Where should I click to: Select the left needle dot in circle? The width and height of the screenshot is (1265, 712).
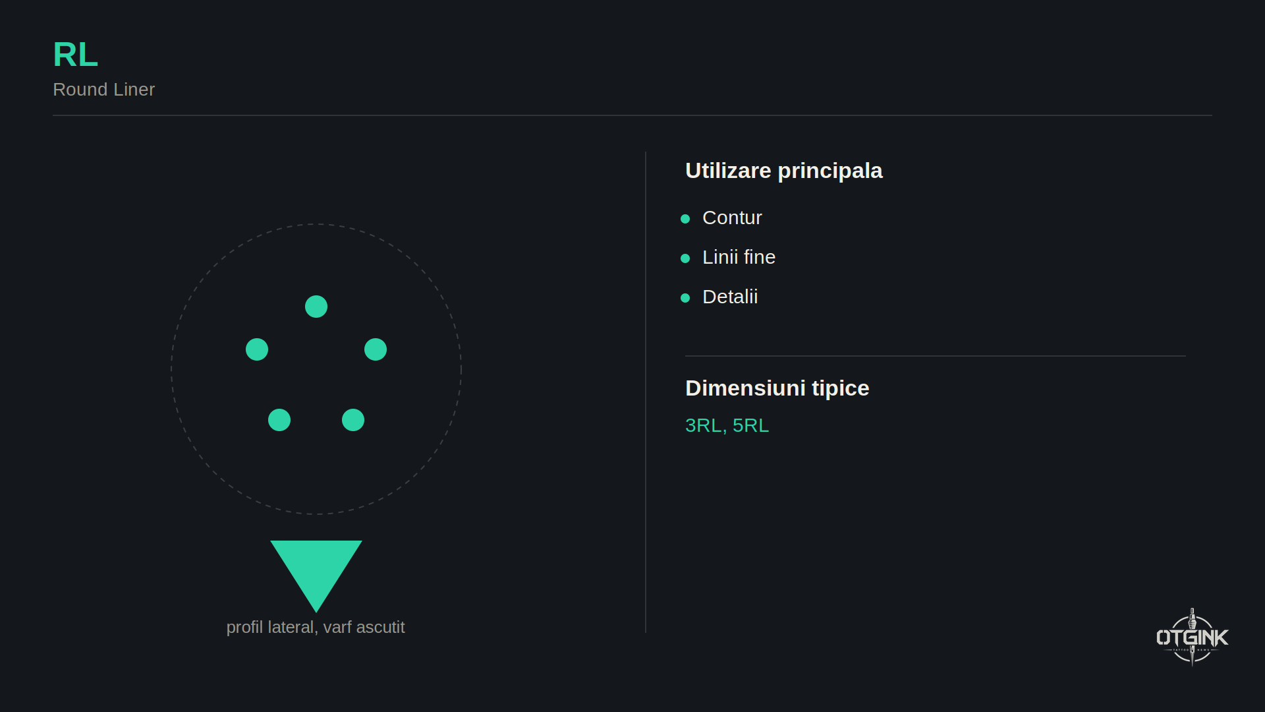click(257, 349)
